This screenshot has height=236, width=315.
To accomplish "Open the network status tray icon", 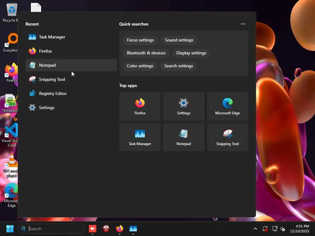I will (275, 229).
